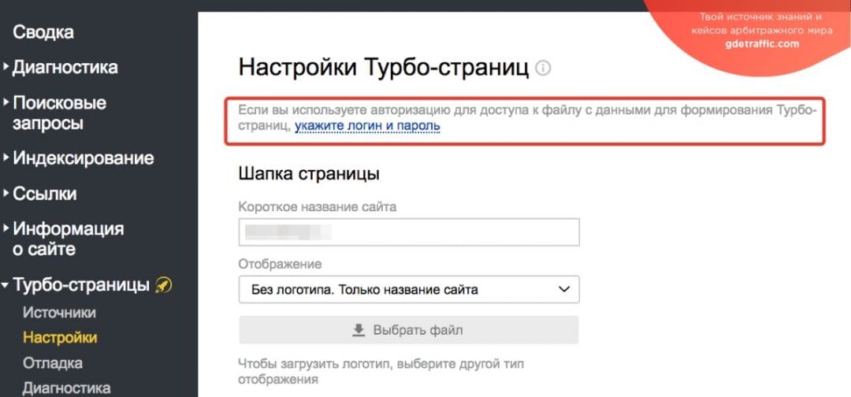Click the Выбрать файл button
This screenshot has width=851, height=397.
pos(409,330)
